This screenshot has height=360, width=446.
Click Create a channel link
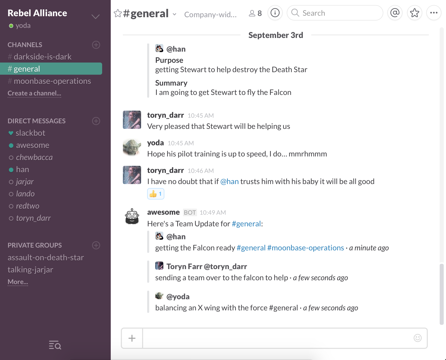(x=34, y=93)
